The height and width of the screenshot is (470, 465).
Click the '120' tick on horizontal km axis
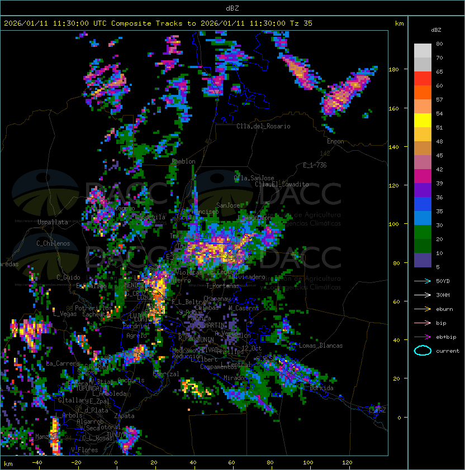pyautogui.click(x=347, y=463)
